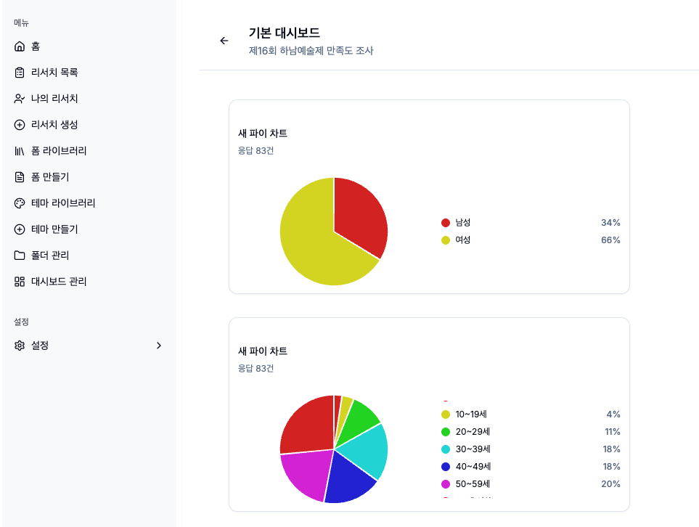699x527 pixels.
Task: Click the 제16회 하남예술제 만족도 조사 subtitle
Action: tap(311, 51)
